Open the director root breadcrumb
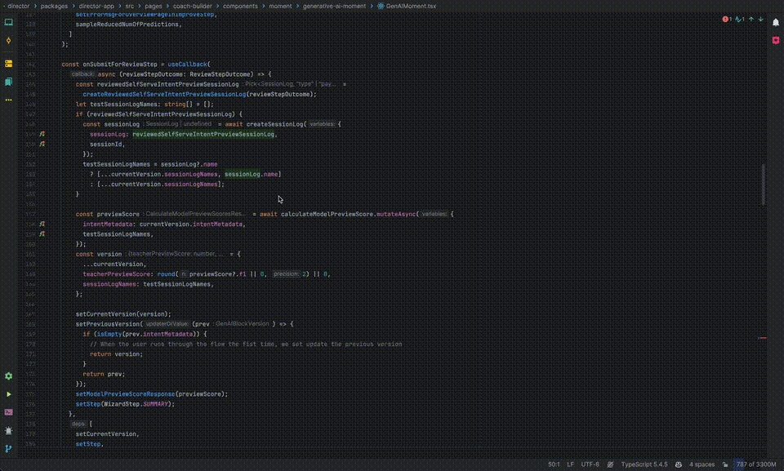784x471 pixels. [x=19, y=6]
